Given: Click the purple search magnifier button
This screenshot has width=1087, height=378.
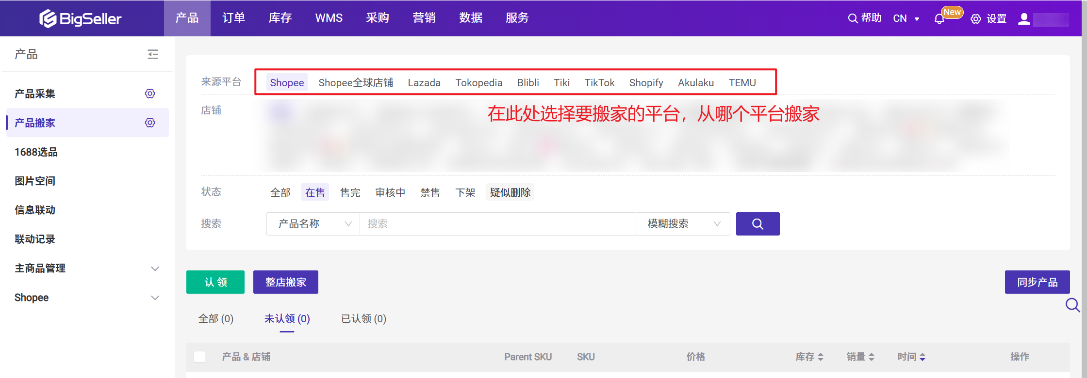Looking at the screenshot, I should 758,224.
